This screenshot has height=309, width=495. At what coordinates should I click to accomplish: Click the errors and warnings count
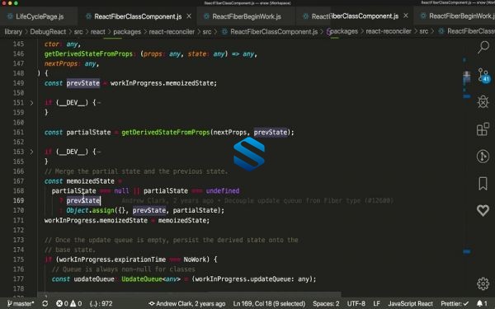68,303
